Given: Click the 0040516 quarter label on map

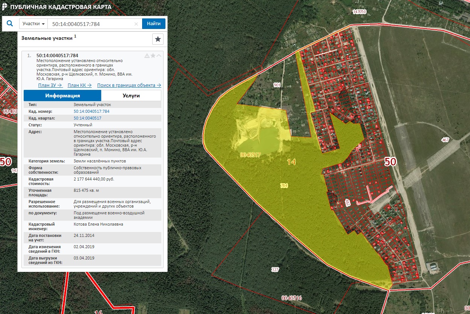Looking at the screenshot, I should 291,298.
